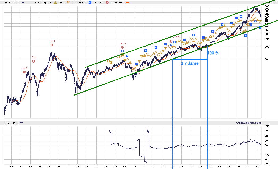
Task: Click the 96 year label on time axis
Action: (11, 167)
